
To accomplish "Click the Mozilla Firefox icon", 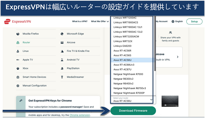I will [18, 34].
